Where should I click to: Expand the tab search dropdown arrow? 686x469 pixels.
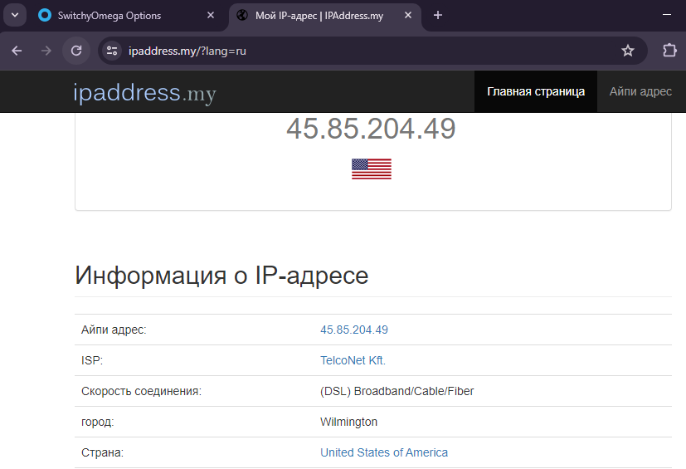tap(15, 15)
